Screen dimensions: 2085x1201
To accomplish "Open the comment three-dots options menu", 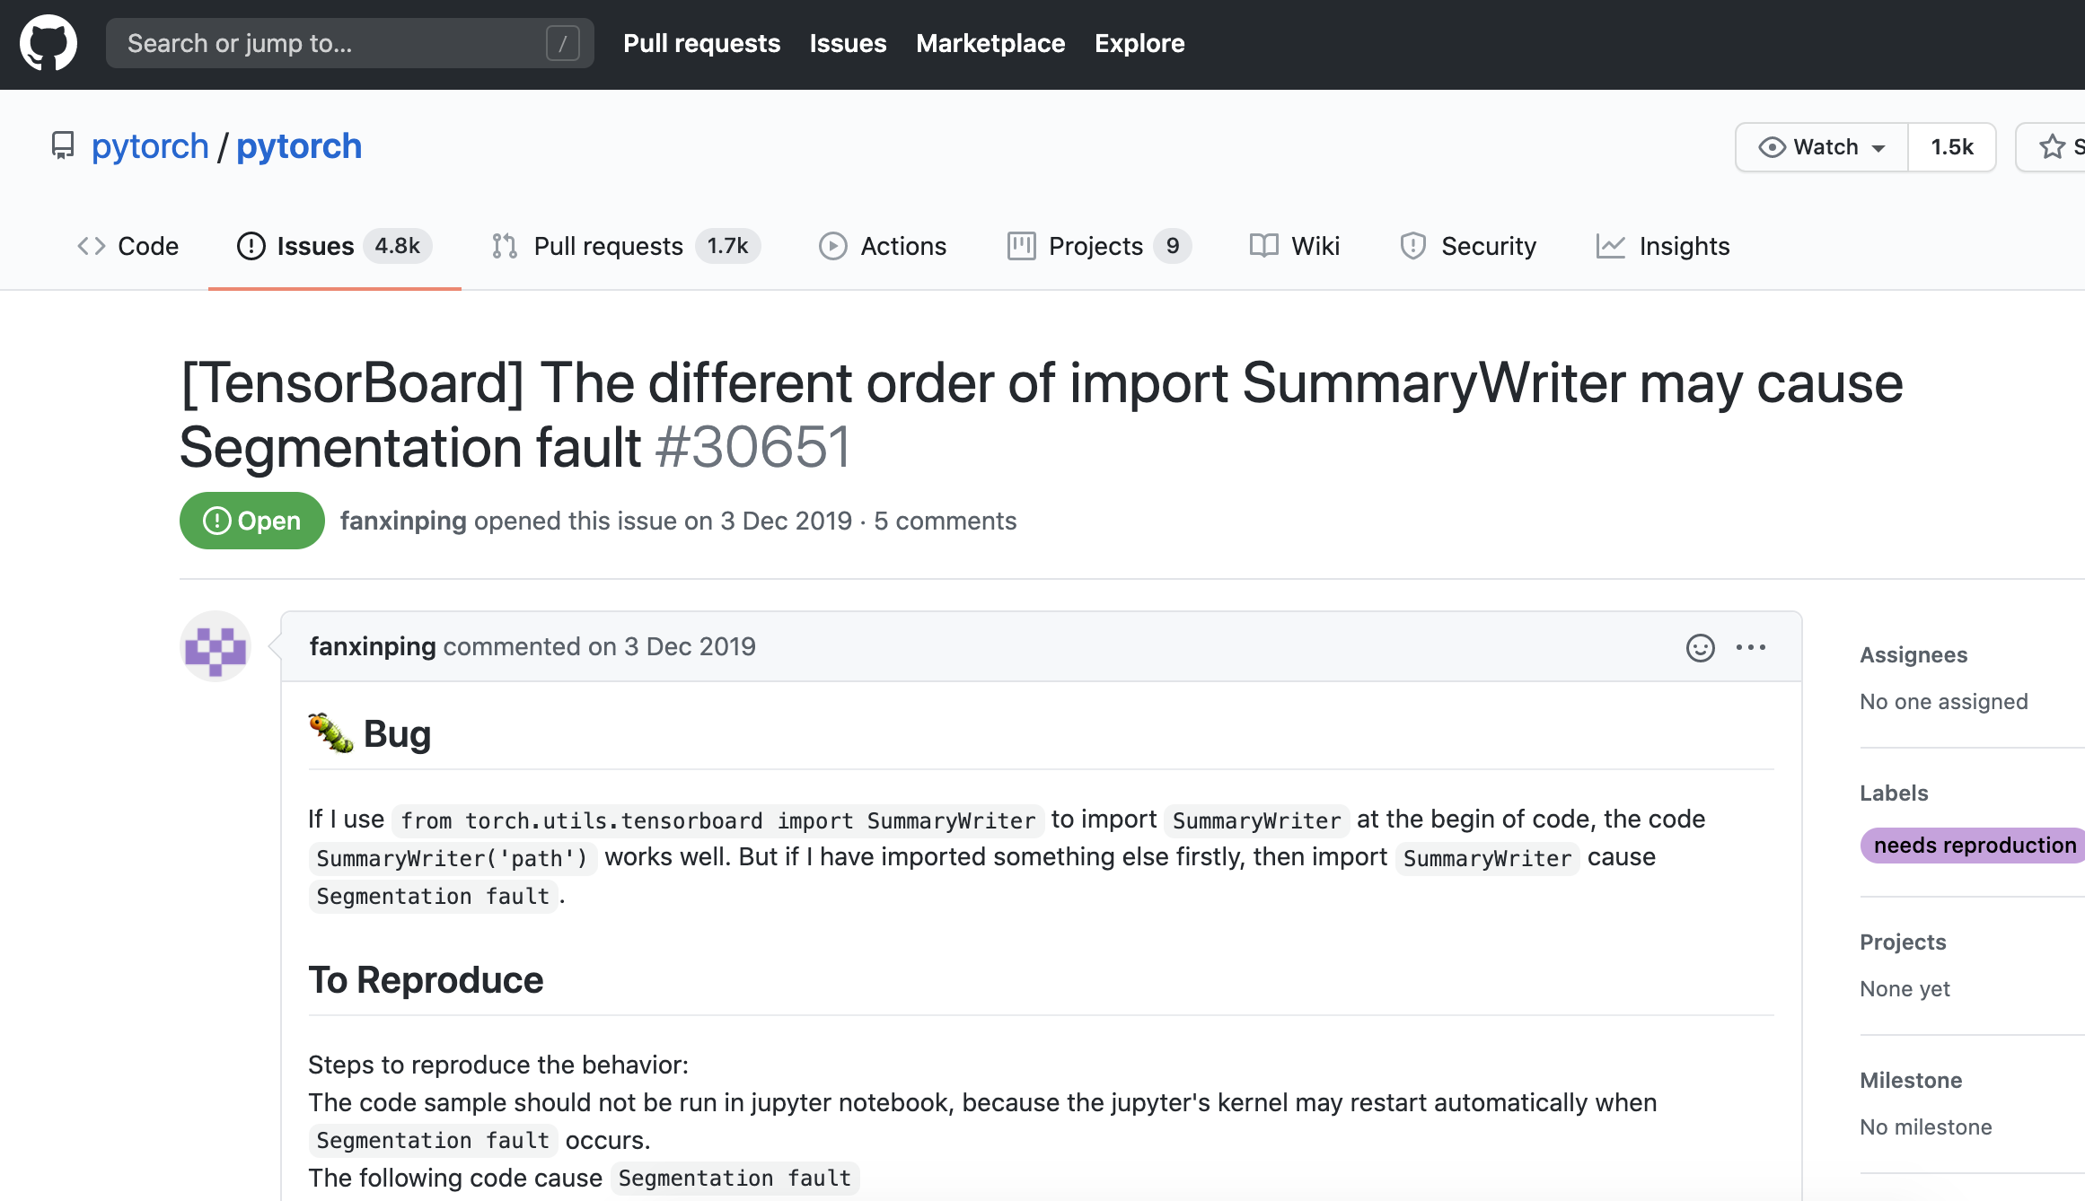I will 1750,647.
